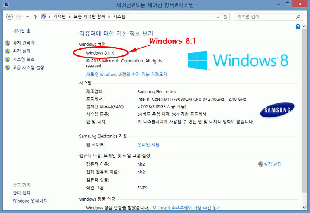Refresh the System page
Image resolution: width=310 pixels, height=213 pixels.
tap(226, 17)
